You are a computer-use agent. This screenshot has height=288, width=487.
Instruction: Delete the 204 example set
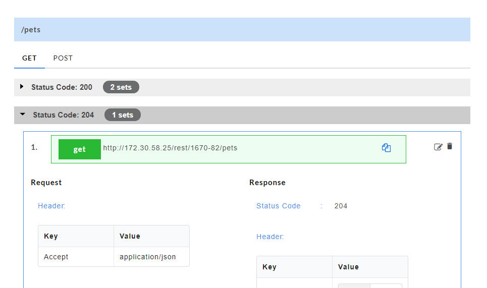pos(450,146)
